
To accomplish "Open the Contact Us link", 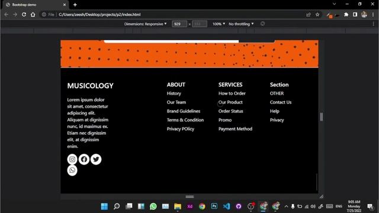I will pyautogui.click(x=281, y=102).
